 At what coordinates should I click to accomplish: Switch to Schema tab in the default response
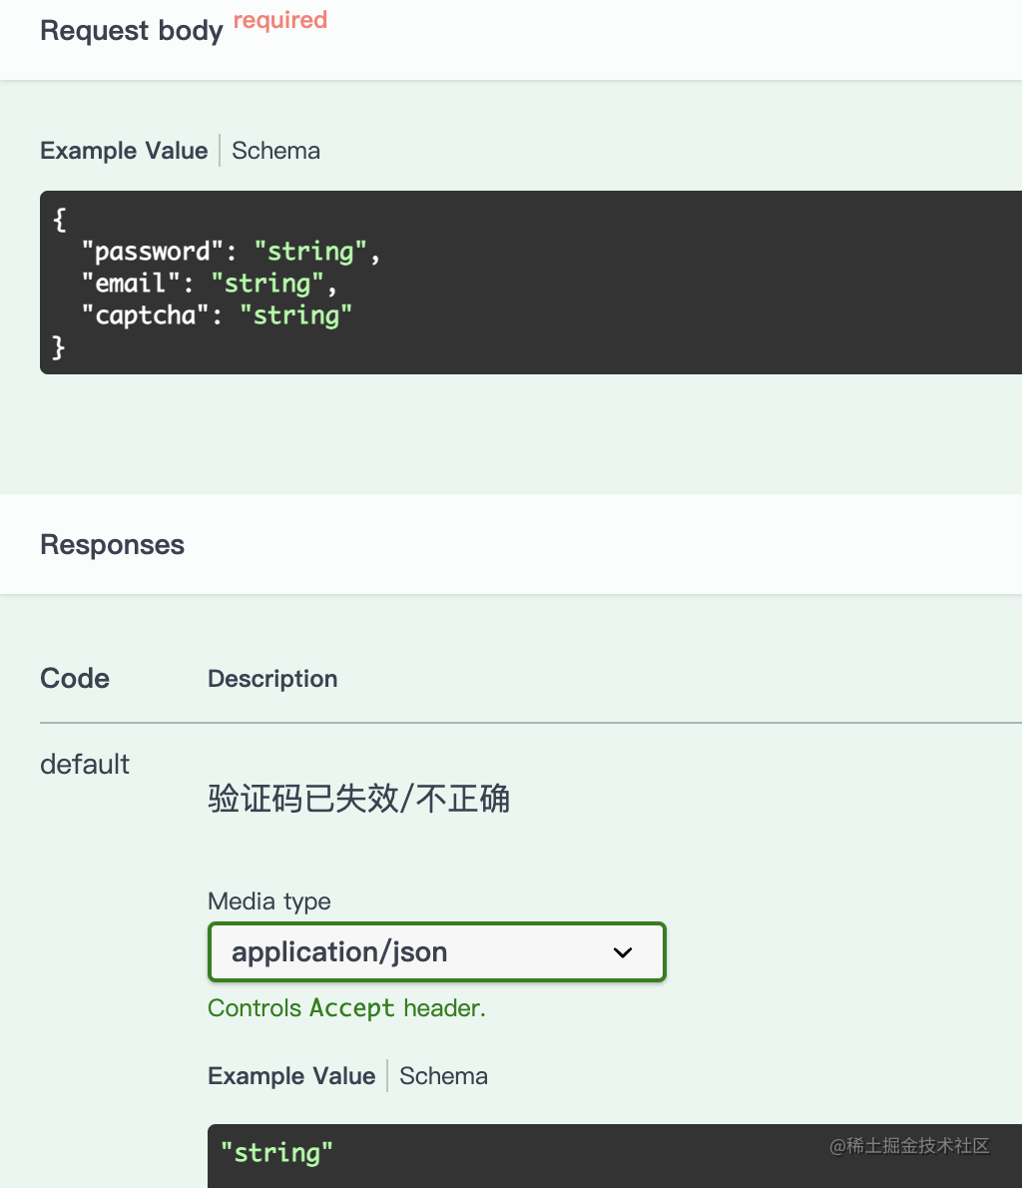[x=443, y=1076]
